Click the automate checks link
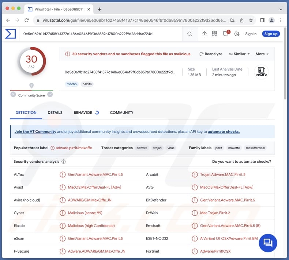 click(224, 132)
